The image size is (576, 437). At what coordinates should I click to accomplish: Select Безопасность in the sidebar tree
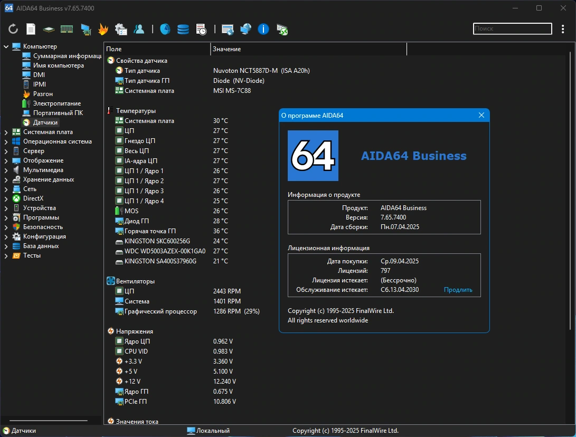pos(37,227)
